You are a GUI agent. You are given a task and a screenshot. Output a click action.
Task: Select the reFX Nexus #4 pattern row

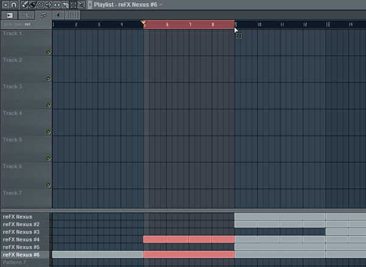point(26,240)
